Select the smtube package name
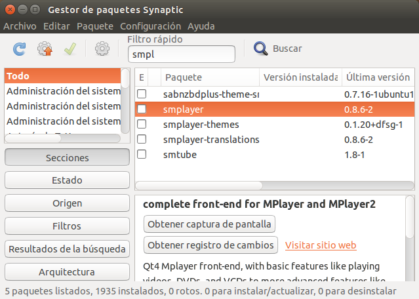The image size is (419, 299). 180,155
